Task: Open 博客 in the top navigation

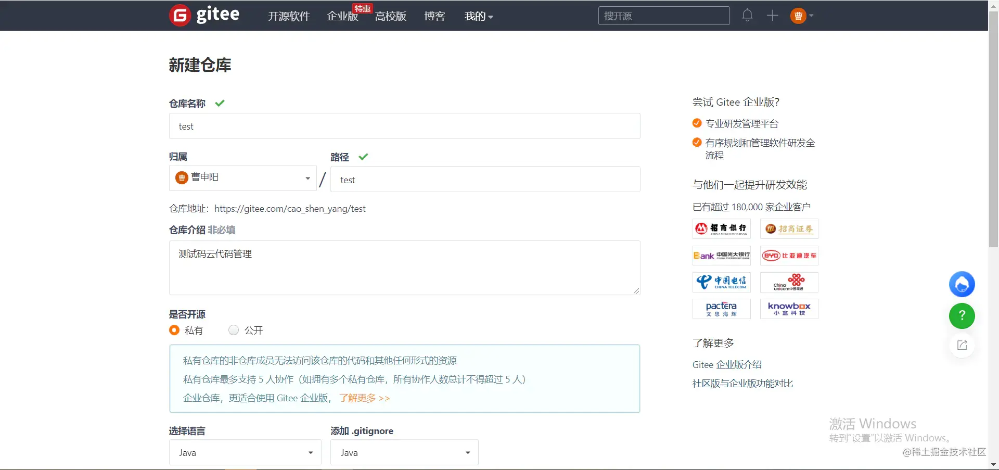Action: tap(434, 16)
